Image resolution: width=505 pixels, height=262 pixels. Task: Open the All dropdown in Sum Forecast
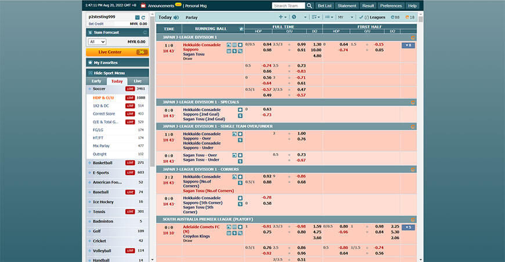click(x=97, y=42)
